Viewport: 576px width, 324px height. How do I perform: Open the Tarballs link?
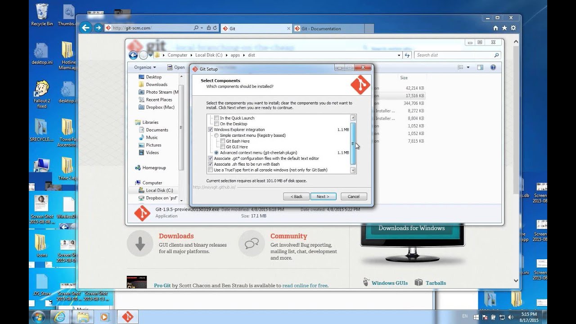click(x=436, y=283)
